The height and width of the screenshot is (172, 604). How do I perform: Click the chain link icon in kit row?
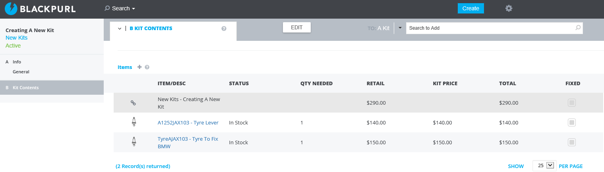pyautogui.click(x=134, y=103)
